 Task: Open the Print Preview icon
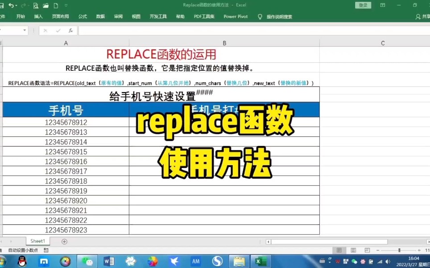point(36,6)
